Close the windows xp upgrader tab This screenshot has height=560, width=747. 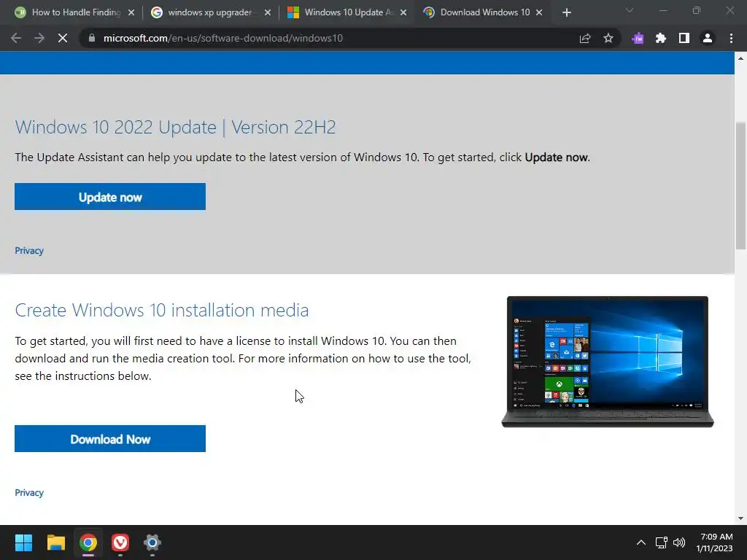pos(268,12)
